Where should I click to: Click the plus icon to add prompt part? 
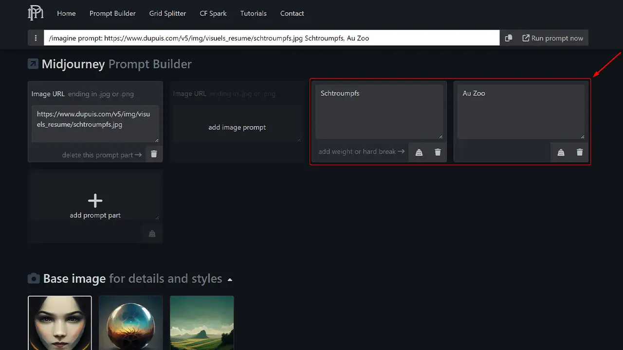95,200
